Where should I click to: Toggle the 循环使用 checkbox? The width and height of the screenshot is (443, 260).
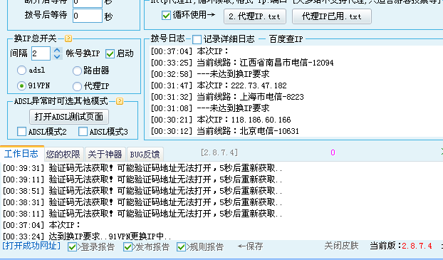click(166, 15)
